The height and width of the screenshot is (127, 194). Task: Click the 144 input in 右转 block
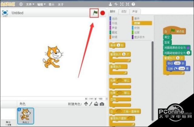tap(182, 69)
